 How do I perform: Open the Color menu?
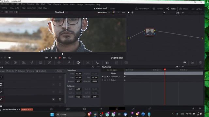[72, 4]
